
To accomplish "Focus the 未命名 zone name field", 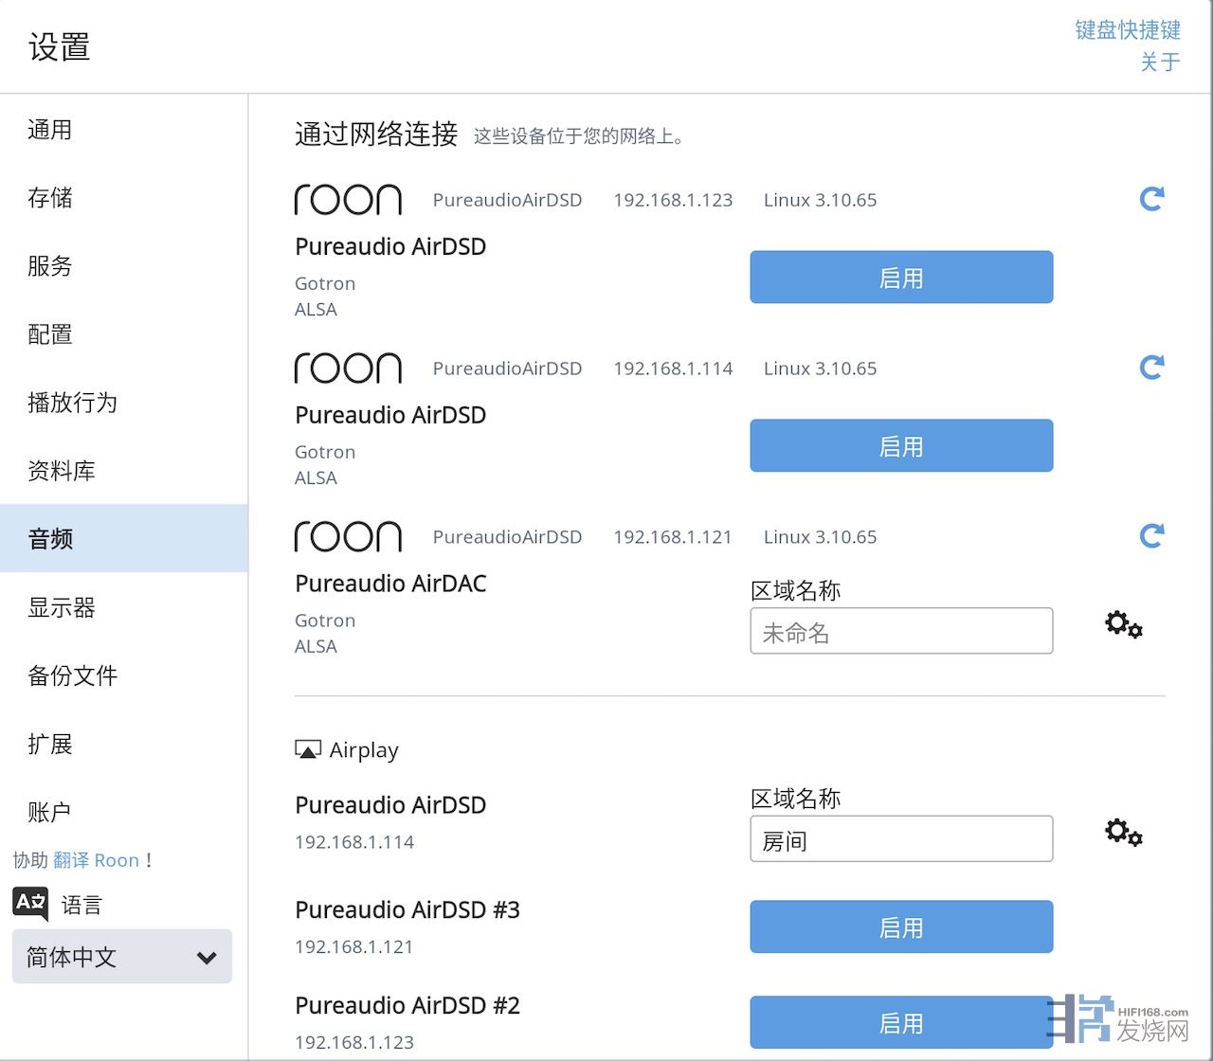I will click(x=901, y=632).
